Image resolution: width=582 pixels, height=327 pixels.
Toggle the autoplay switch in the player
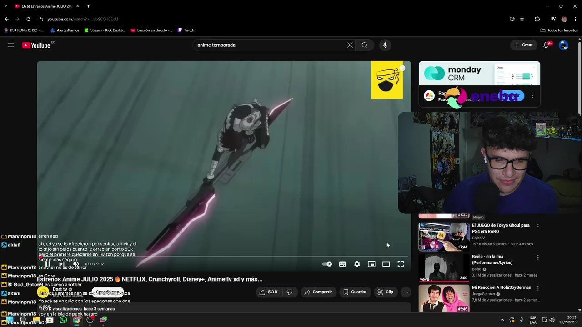coord(327,264)
